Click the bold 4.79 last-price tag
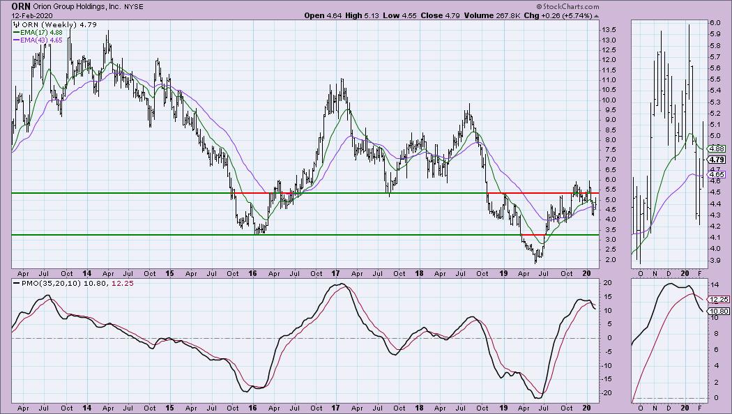Image resolution: width=732 pixels, height=414 pixels. (x=717, y=160)
